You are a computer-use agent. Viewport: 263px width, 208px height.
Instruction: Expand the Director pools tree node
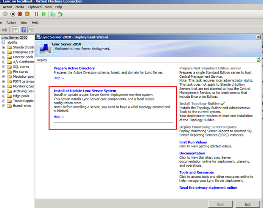tap(4, 57)
